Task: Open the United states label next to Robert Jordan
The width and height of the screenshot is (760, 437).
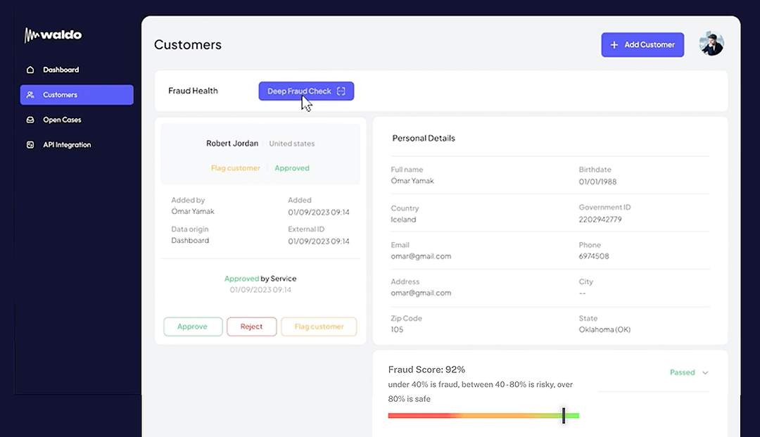Action: pyautogui.click(x=291, y=143)
